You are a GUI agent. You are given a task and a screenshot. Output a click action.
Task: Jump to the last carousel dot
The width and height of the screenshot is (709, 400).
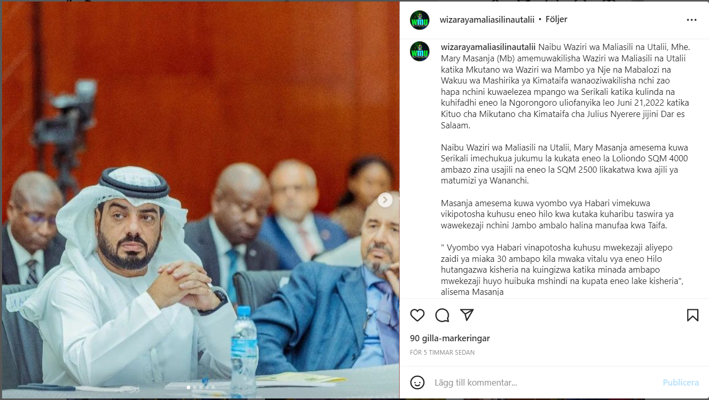(x=213, y=387)
